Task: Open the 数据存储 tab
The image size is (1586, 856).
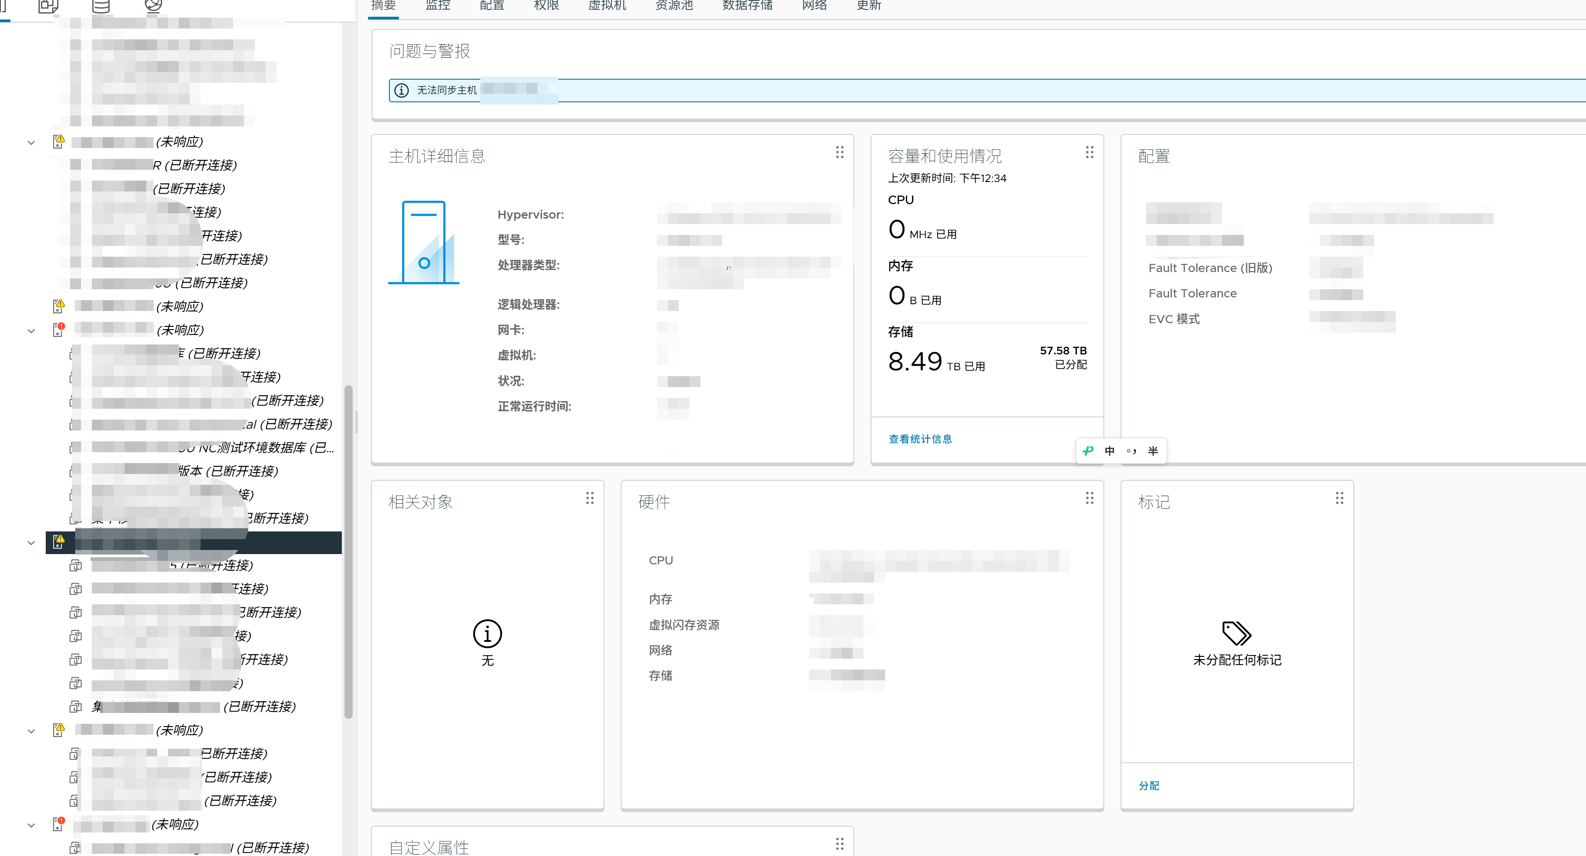Action: (747, 6)
